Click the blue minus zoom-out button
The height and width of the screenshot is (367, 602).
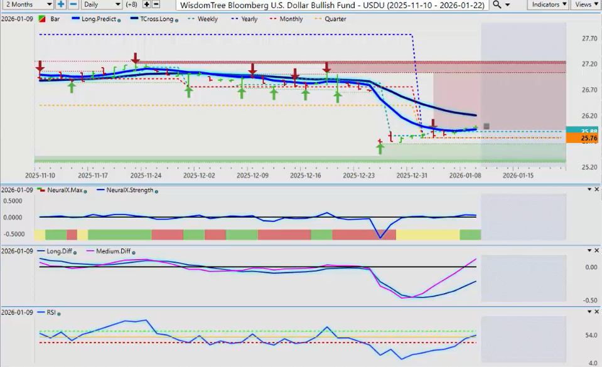click(73, 4)
